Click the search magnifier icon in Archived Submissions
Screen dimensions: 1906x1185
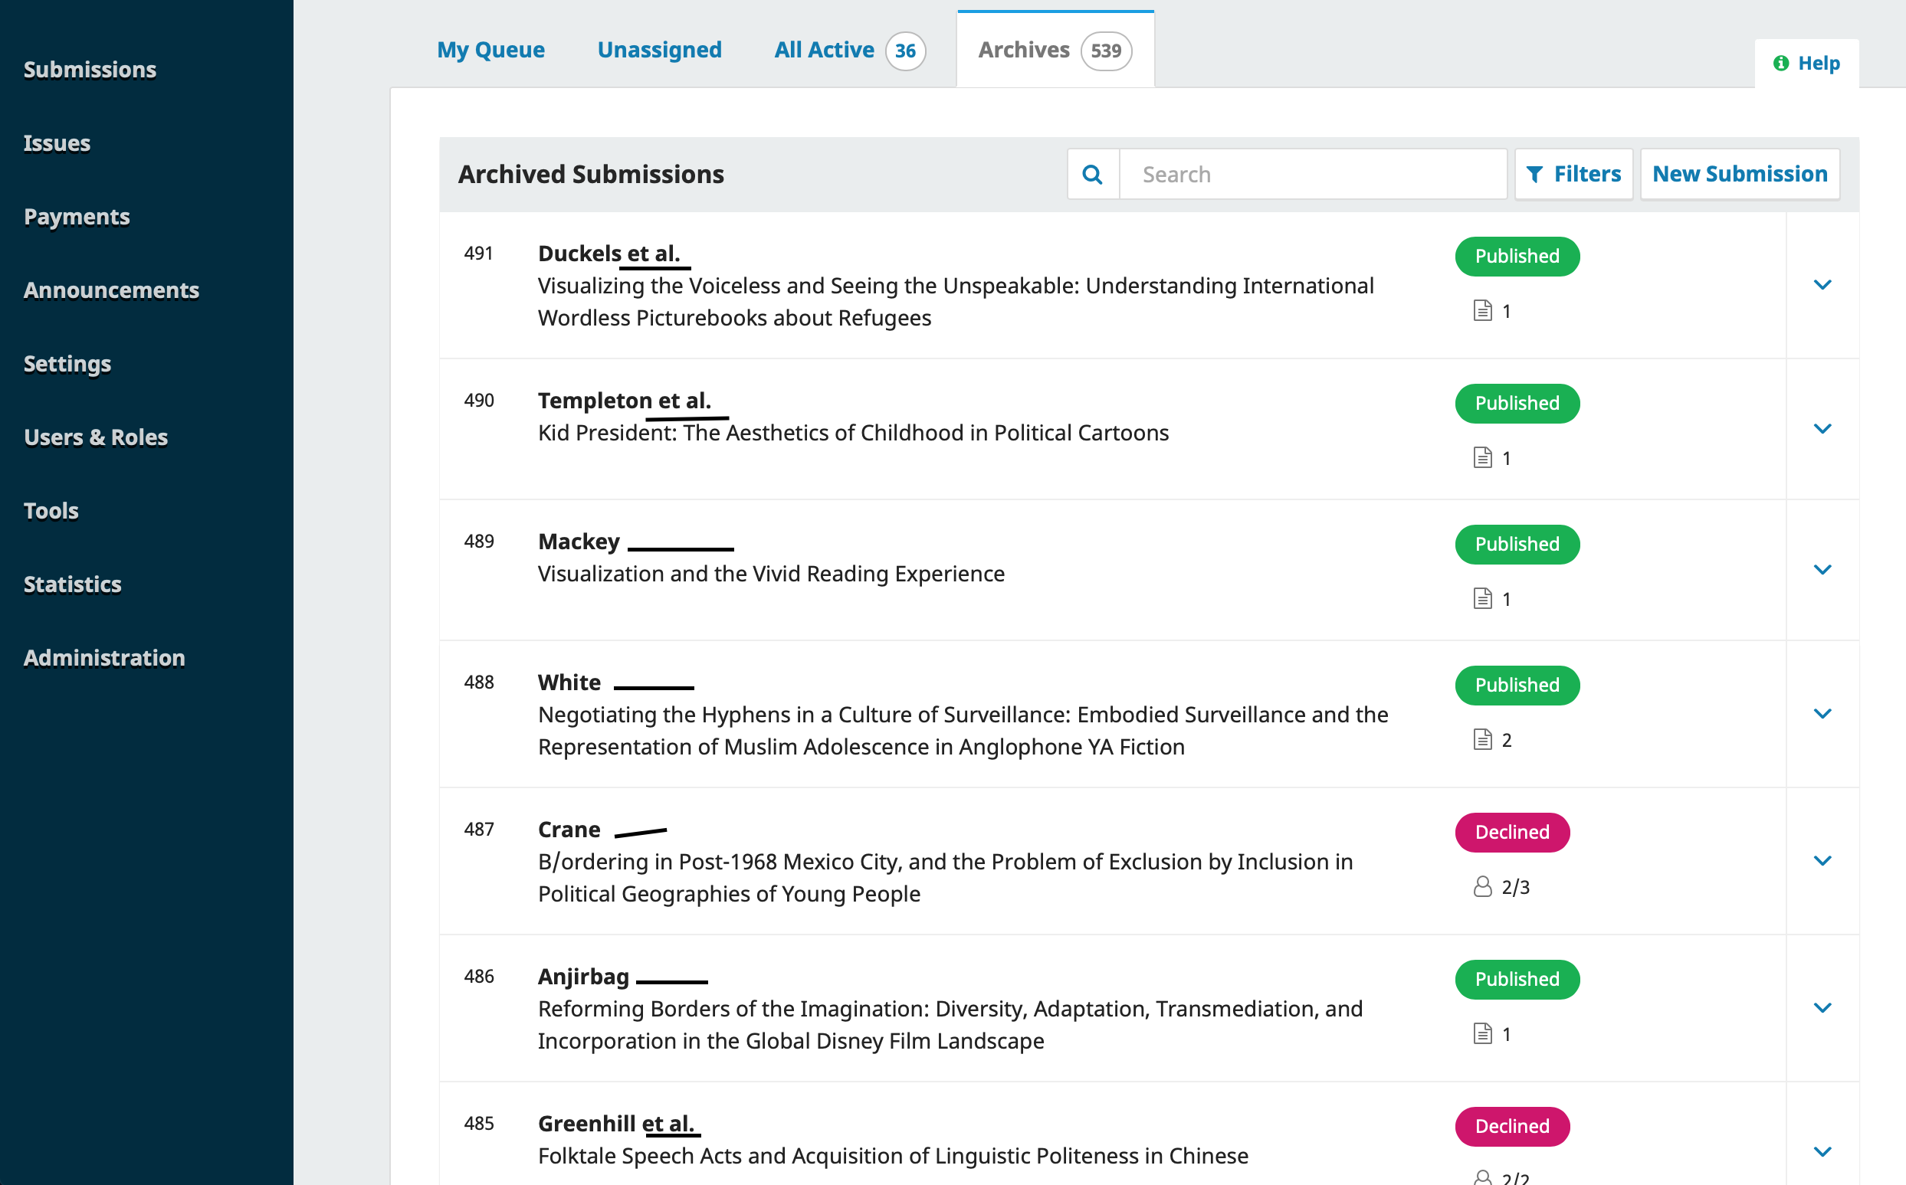1094,175
